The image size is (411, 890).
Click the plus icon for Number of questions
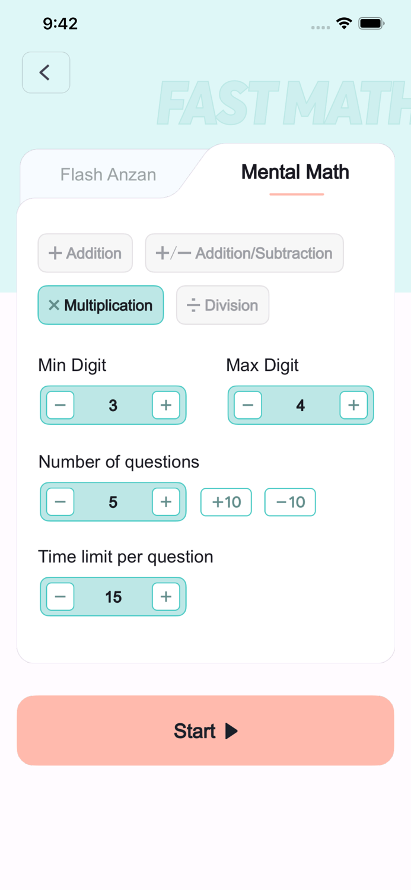166,502
